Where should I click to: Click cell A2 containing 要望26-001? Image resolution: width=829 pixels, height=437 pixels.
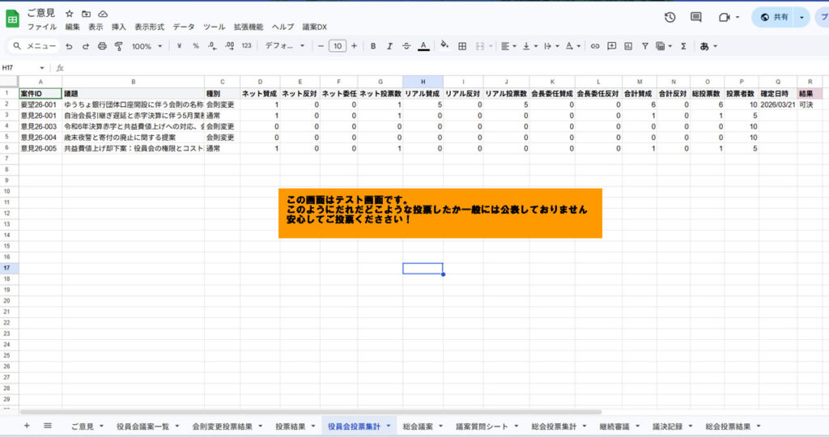coord(40,105)
